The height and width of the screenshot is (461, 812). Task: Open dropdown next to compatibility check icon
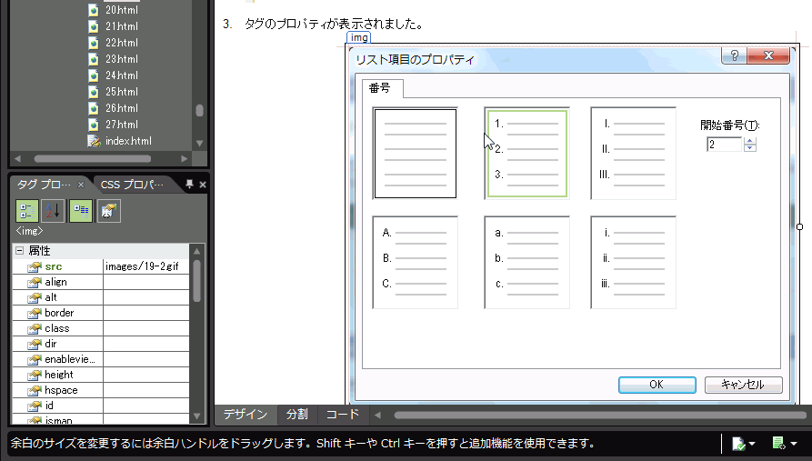tap(752, 444)
